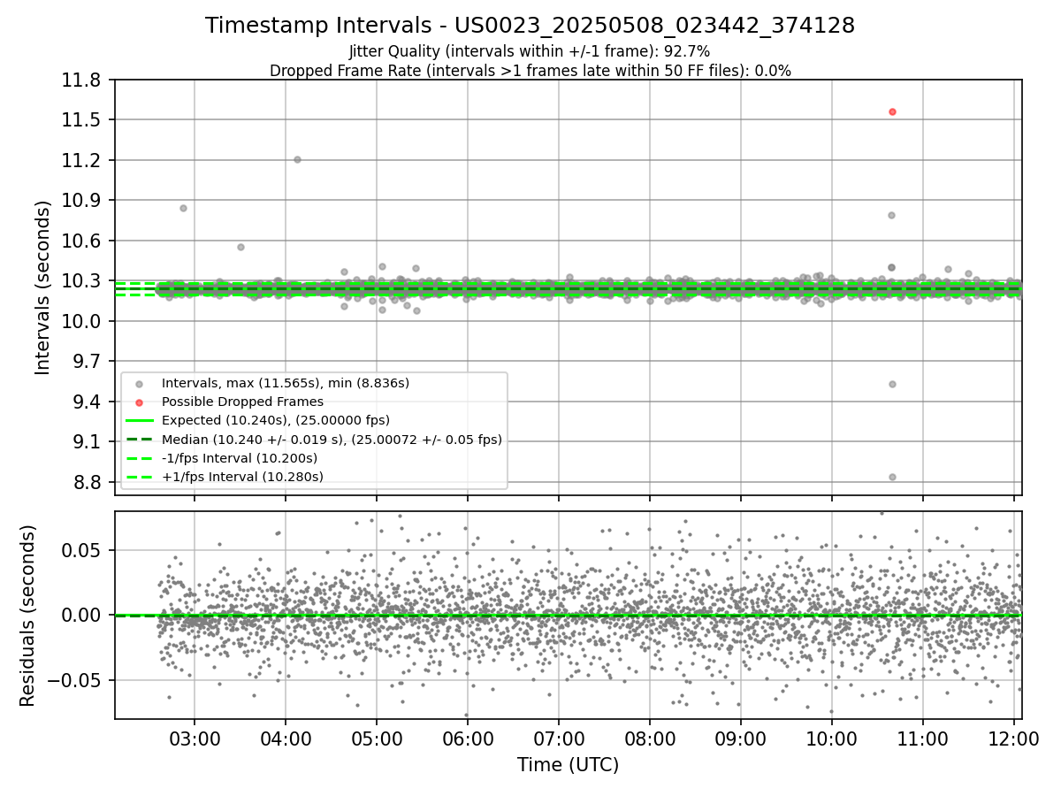This screenshot has height=796, width=1061.
Task: Click the lowest outlier point near 8.8 seconds
Action: click(x=892, y=477)
